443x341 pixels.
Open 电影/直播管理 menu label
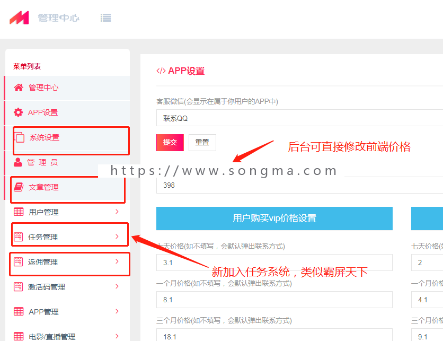point(52,337)
